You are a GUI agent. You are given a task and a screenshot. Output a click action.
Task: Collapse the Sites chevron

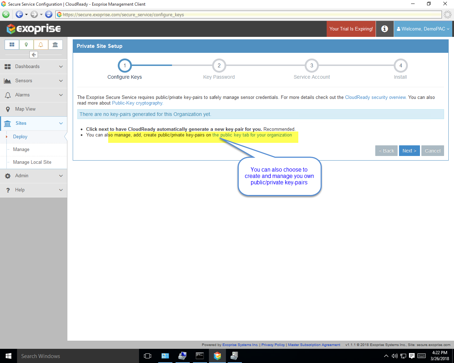coord(61,123)
